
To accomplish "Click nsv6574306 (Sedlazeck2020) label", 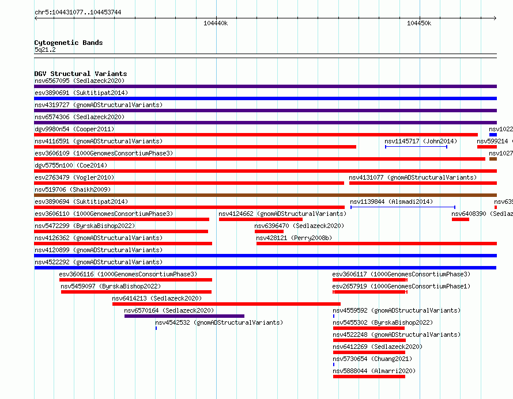I will click(80, 117).
